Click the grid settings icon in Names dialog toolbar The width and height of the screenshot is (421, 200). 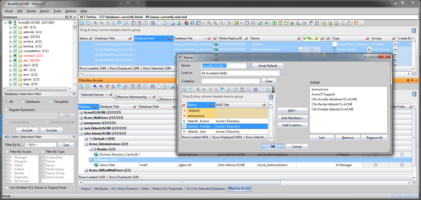click(184, 90)
